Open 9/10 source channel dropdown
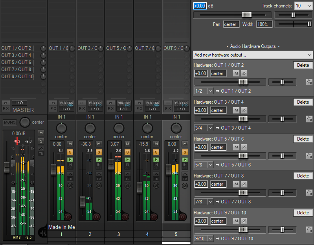Screen dimensions: 314x245 [x=204, y=239]
